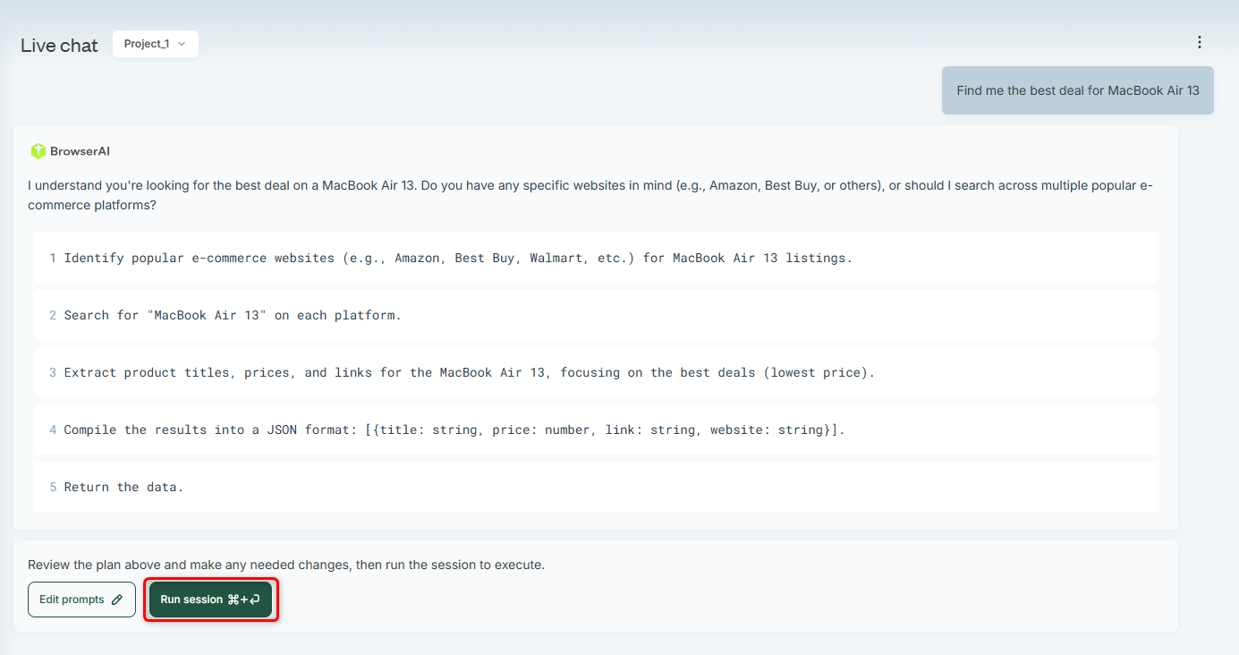Select plan step 5 Return the data

pos(596,487)
